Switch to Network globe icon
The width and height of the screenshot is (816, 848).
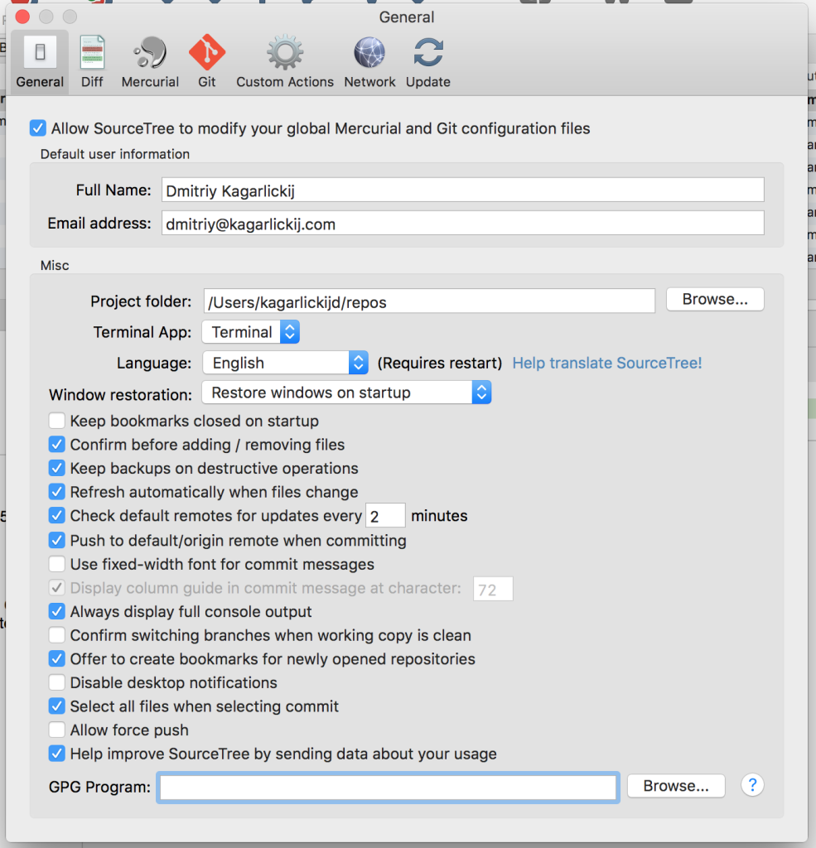(369, 55)
